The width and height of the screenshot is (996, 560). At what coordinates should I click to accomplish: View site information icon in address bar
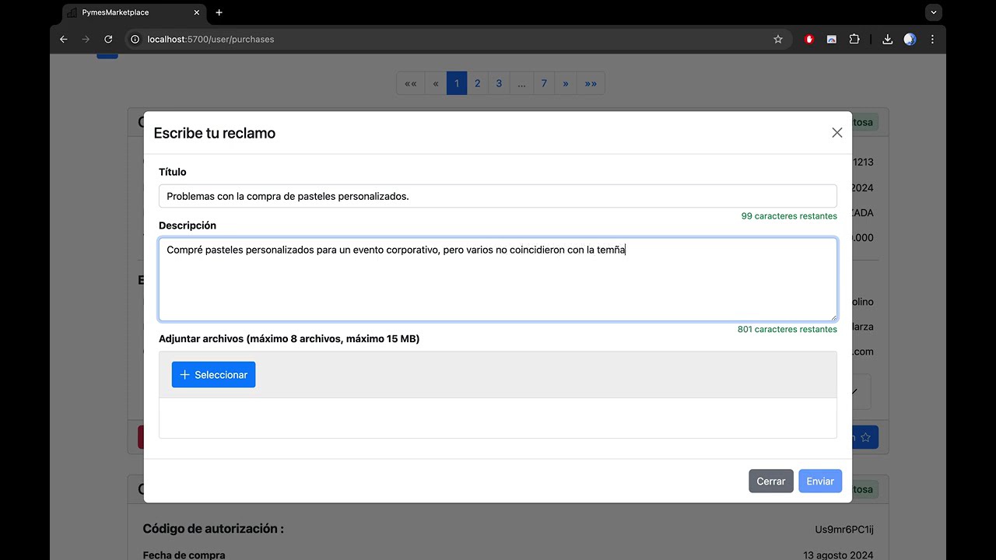point(135,39)
